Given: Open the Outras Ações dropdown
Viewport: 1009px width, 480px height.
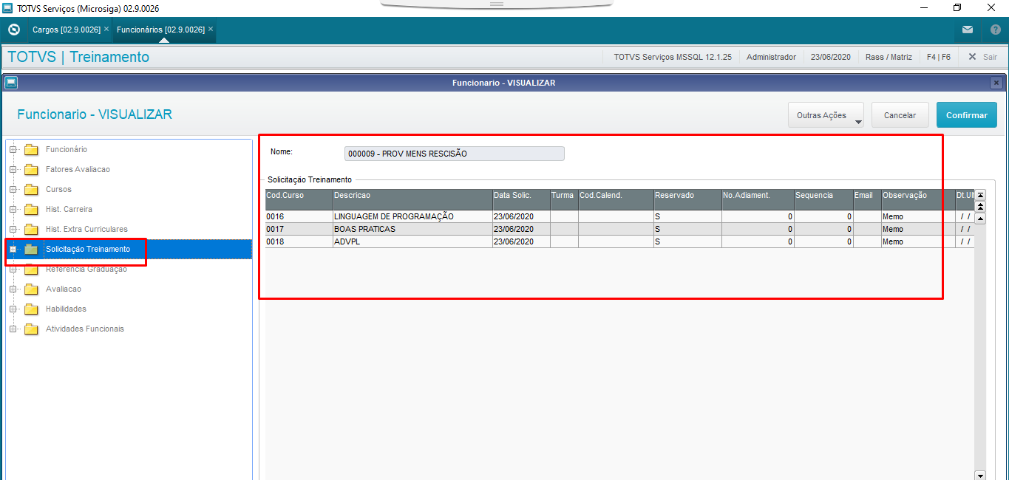Looking at the screenshot, I should point(826,115).
